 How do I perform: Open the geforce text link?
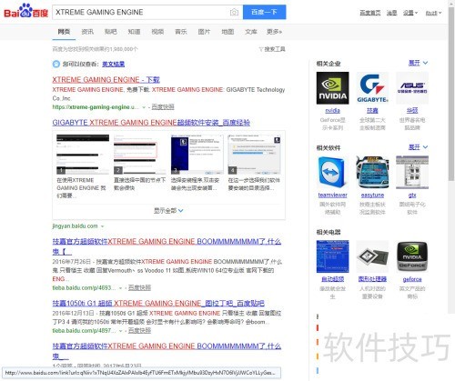pos(412,279)
